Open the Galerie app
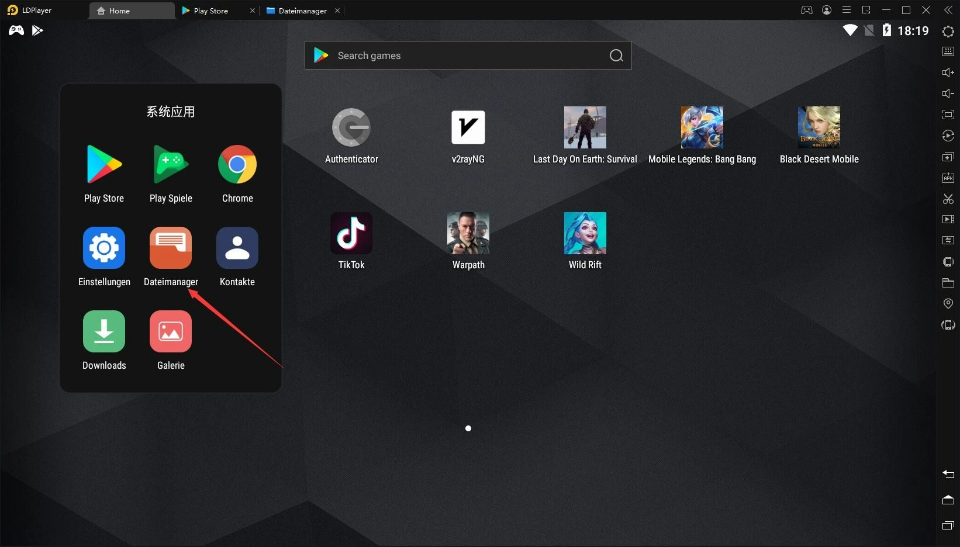Screen dimensions: 960x547 click(x=171, y=331)
